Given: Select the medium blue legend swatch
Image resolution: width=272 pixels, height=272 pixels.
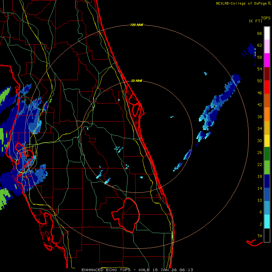Looking at the screenshot, I should click(267, 195).
